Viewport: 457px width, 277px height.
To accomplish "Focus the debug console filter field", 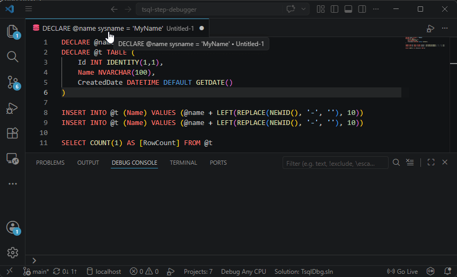I will [x=335, y=163].
